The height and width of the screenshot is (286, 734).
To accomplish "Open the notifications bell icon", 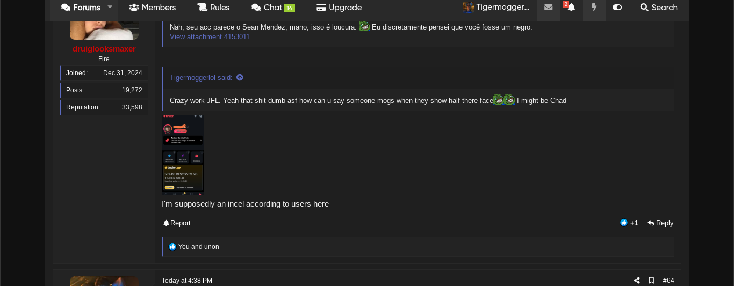I will (571, 8).
